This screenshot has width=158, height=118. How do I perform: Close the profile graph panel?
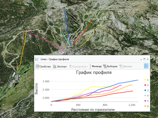point(148,59)
